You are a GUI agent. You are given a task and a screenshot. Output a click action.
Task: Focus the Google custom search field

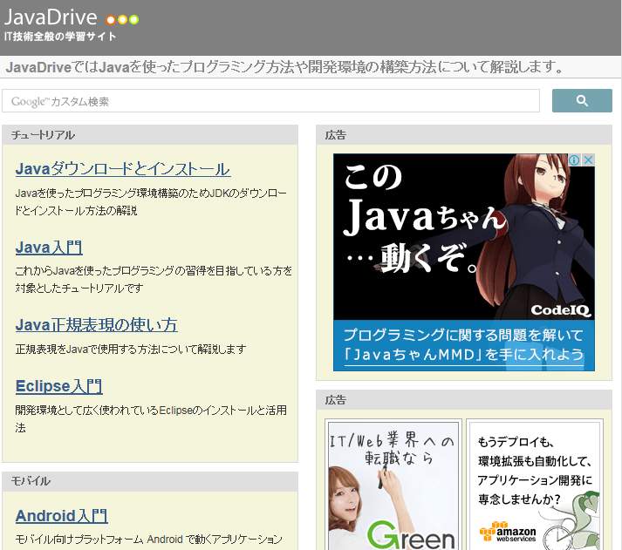[x=270, y=101]
